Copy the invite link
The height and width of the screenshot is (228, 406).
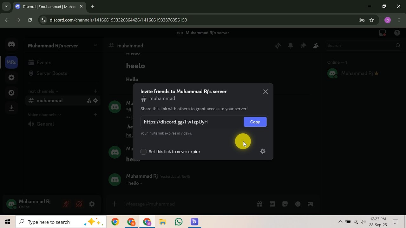[x=255, y=122]
